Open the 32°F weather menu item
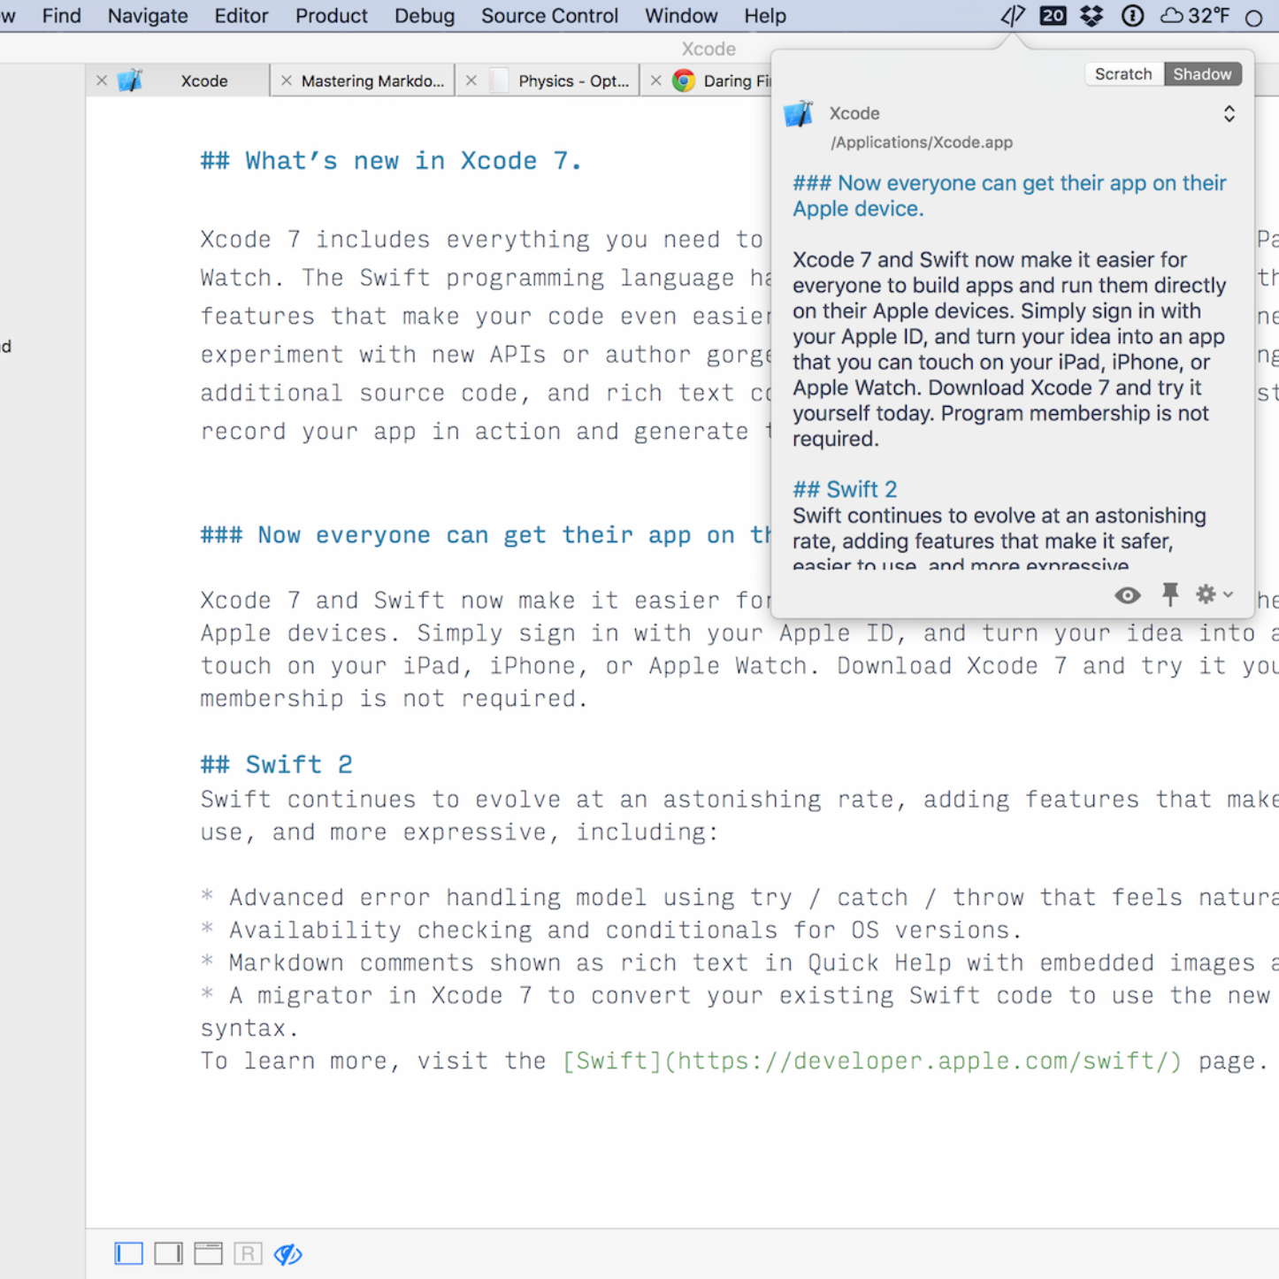 pyautogui.click(x=1196, y=16)
